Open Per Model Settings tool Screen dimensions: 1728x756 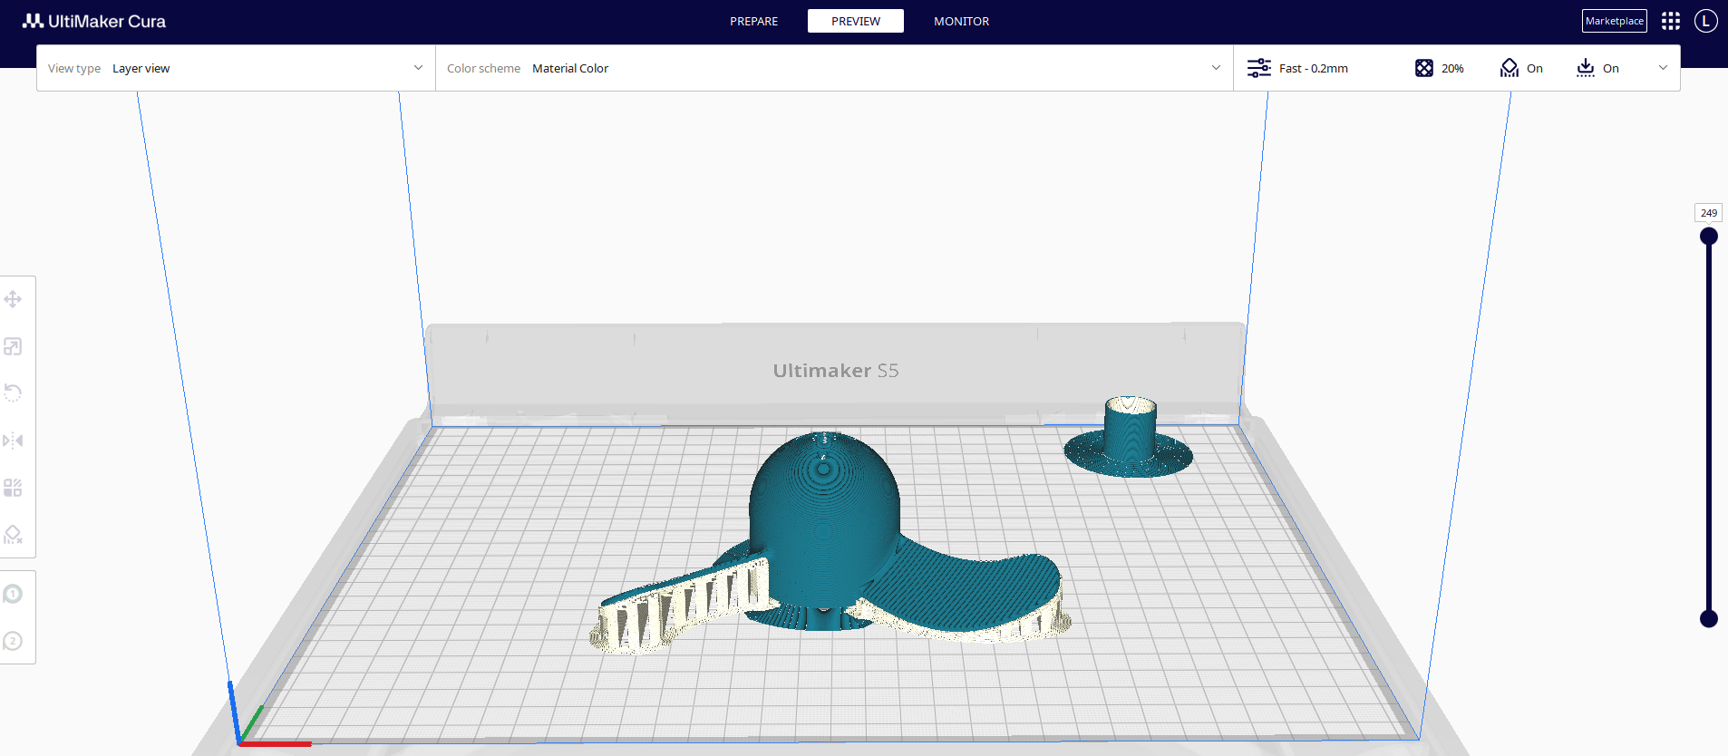[x=13, y=488]
